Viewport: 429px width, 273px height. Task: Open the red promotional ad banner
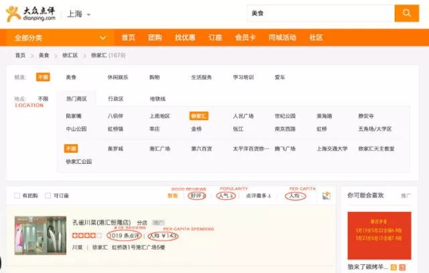379,235
